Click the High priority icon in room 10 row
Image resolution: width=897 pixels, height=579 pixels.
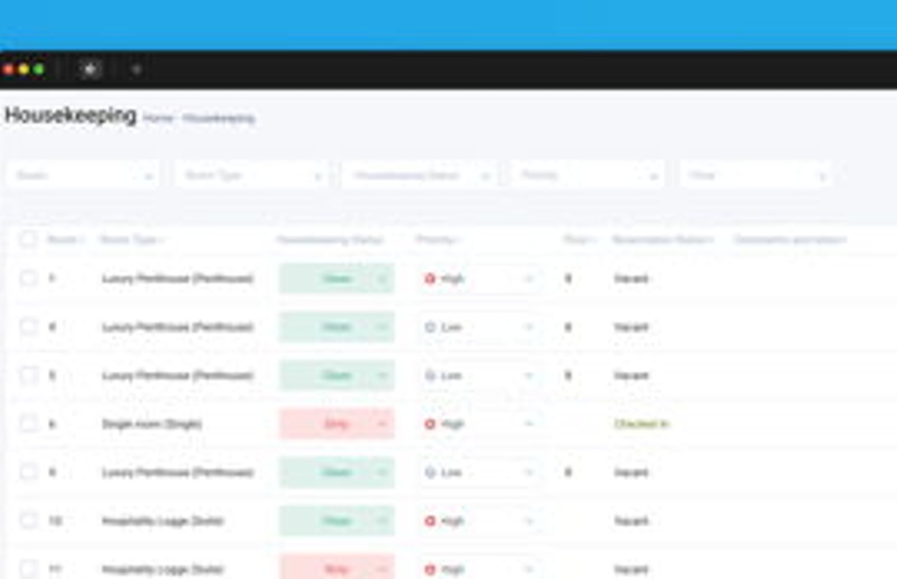(x=430, y=521)
